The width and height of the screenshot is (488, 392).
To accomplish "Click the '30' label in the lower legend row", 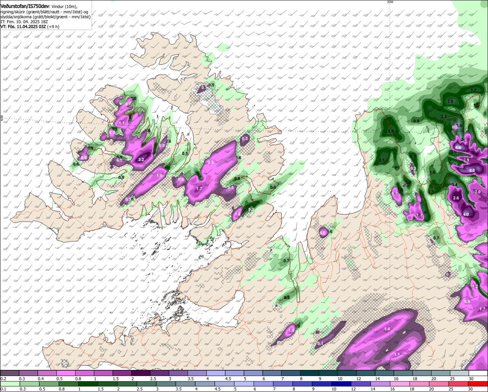I will (x=471, y=389).
